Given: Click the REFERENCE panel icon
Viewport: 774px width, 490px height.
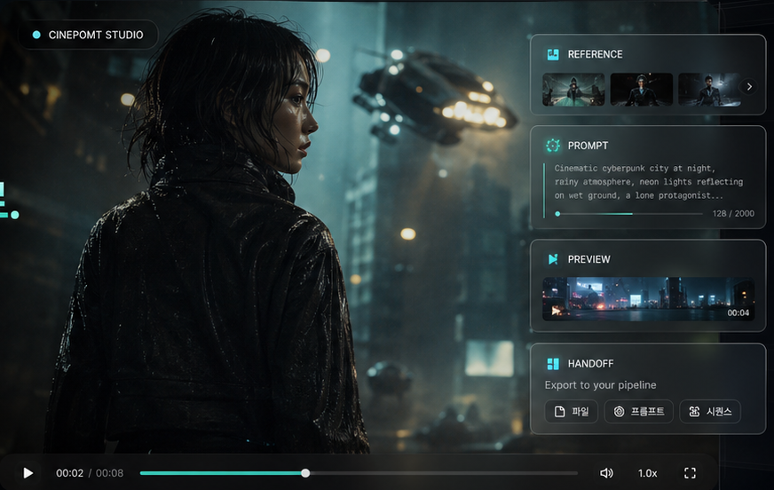Looking at the screenshot, I should (553, 54).
